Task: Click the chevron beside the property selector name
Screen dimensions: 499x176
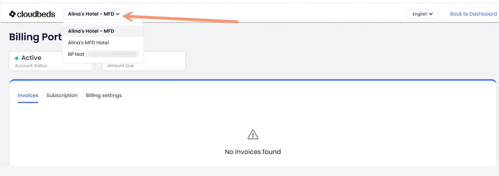Action: 118,14
